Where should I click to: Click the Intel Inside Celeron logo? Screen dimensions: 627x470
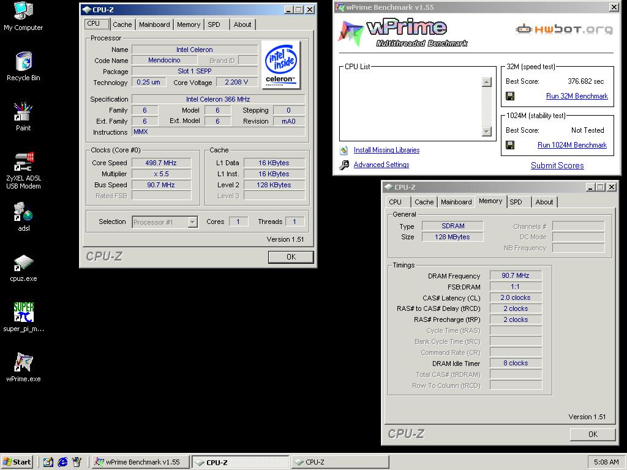tap(280, 64)
